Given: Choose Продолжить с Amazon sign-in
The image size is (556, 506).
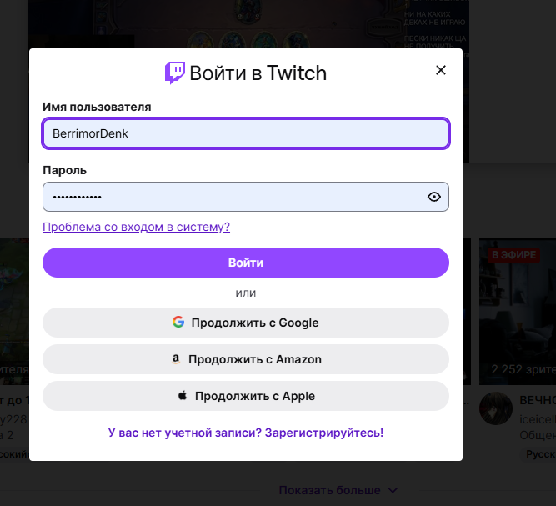Looking at the screenshot, I should coord(246,359).
